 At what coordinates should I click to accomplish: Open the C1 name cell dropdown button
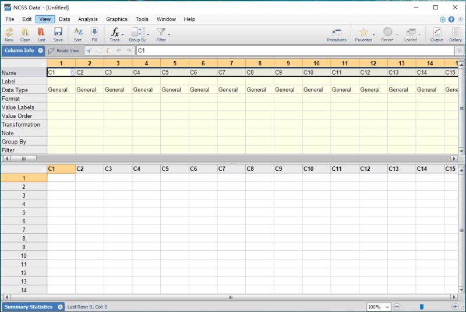click(72, 72)
